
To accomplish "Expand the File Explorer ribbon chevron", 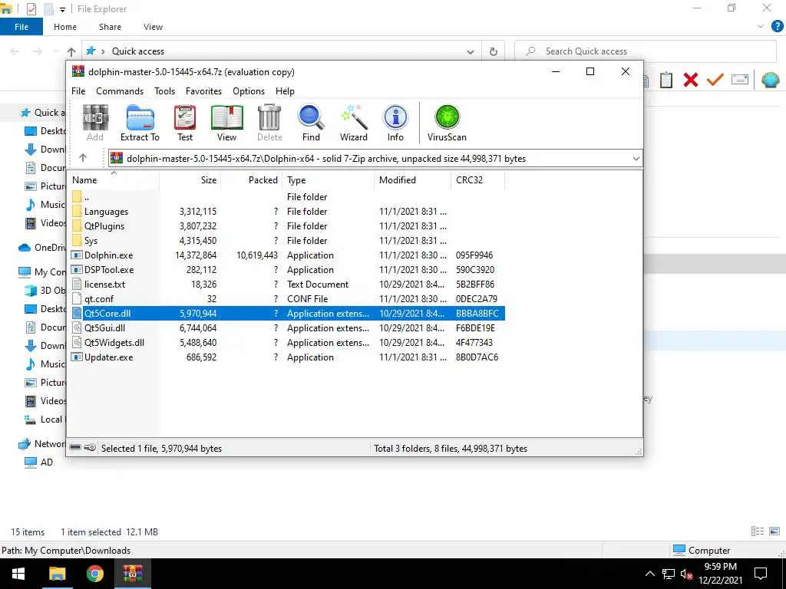I will point(761,27).
